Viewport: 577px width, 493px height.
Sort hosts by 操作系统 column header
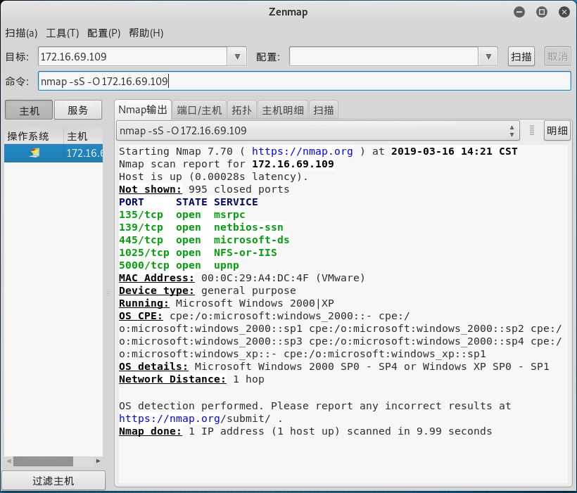pos(34,136)
